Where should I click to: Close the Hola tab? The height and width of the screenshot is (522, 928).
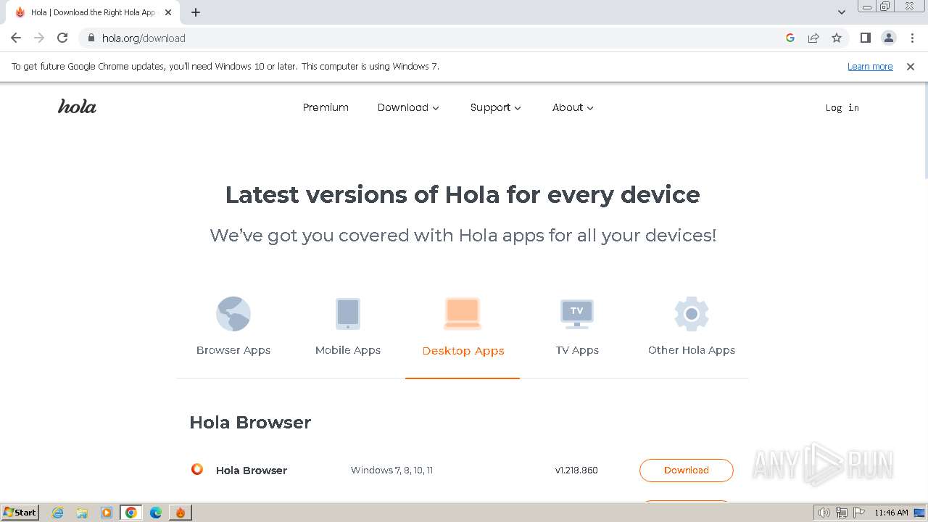coord(168,12)
